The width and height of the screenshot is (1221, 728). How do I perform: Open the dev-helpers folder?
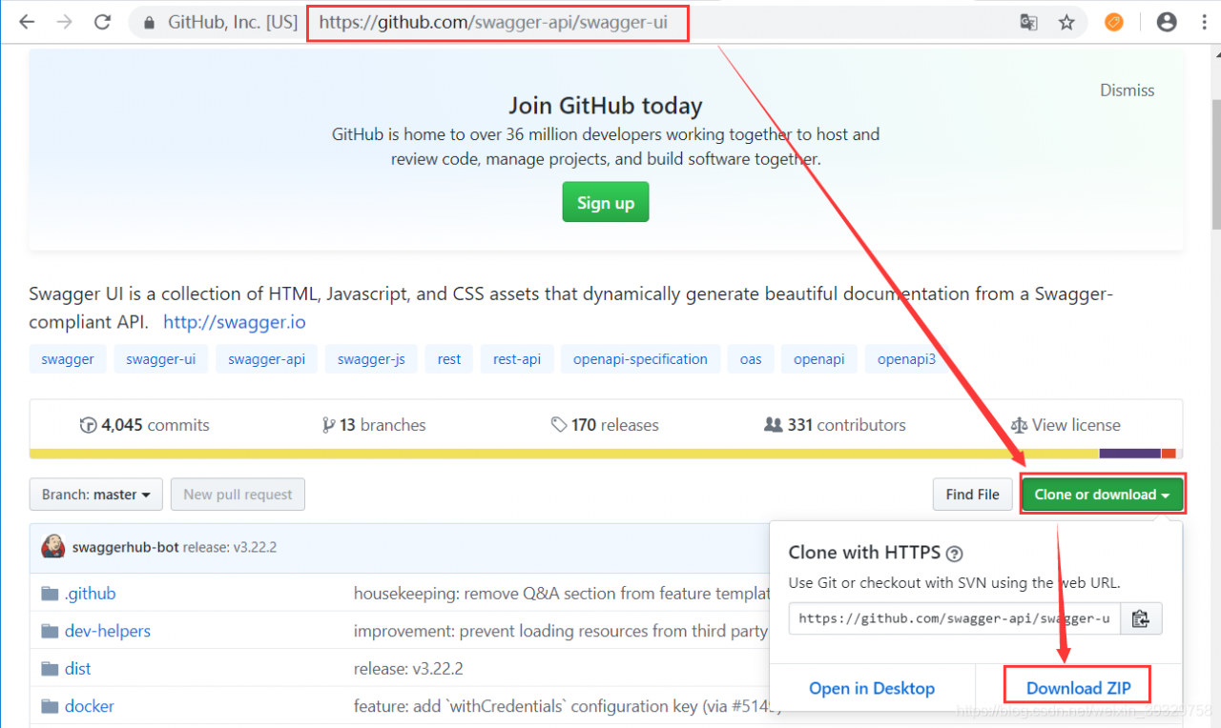tap(108, 631)
